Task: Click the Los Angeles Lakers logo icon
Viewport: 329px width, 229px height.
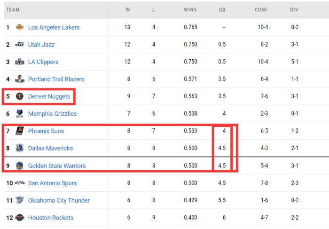Action: [20, 27]
